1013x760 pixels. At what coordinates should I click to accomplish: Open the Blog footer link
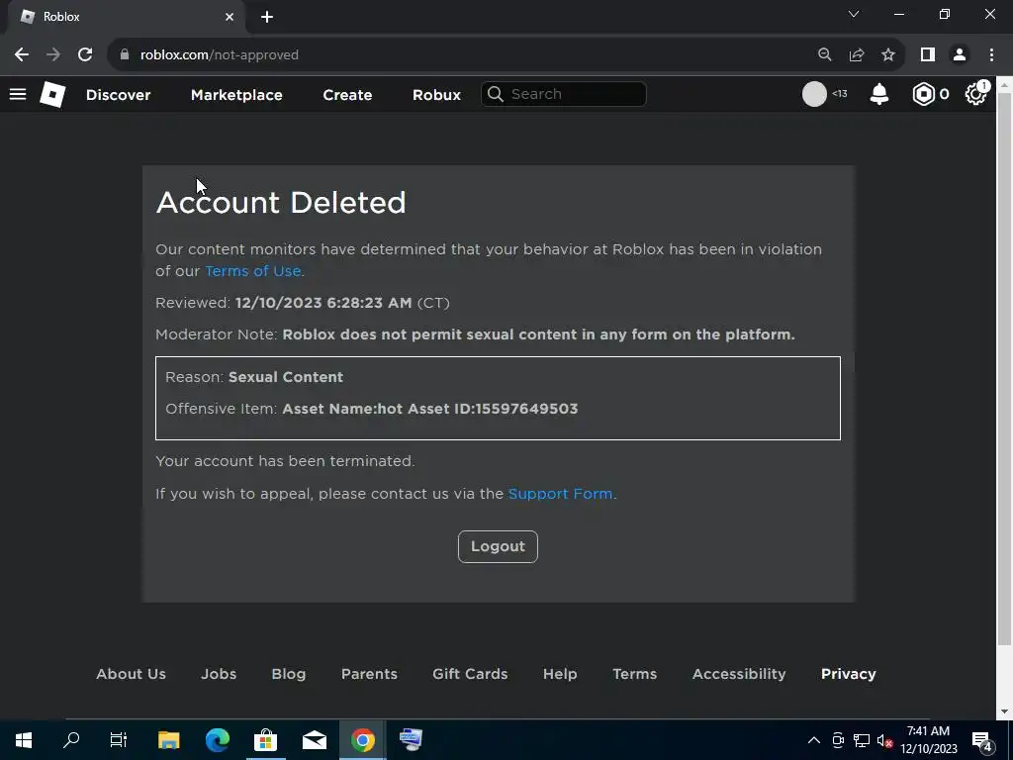coord(289,673)
